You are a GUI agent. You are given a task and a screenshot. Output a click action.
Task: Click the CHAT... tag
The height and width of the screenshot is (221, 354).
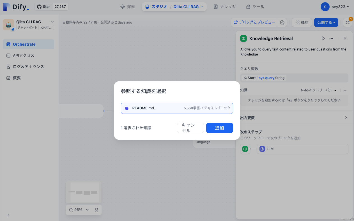(x=47, y=27)
